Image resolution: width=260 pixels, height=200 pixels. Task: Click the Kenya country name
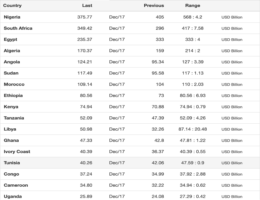(x=11, y=107)
